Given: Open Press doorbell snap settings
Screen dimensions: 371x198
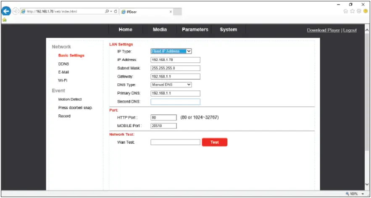Looking at the screenshot, I should pyautogui.click(x=75, y=108).
